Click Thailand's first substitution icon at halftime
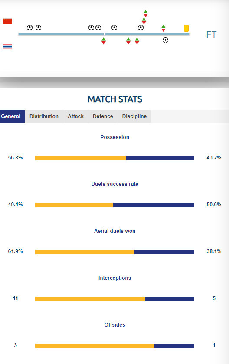The image size is (229, 364). point(104,41)
